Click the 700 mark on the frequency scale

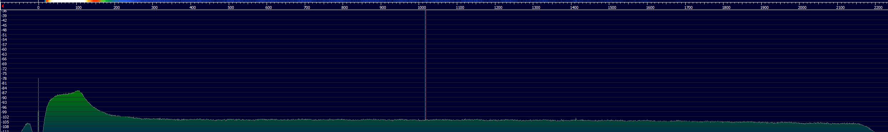pyautogui.click(x=307, y=7)
